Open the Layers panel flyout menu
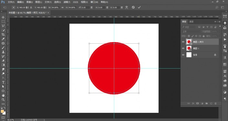 219,22
